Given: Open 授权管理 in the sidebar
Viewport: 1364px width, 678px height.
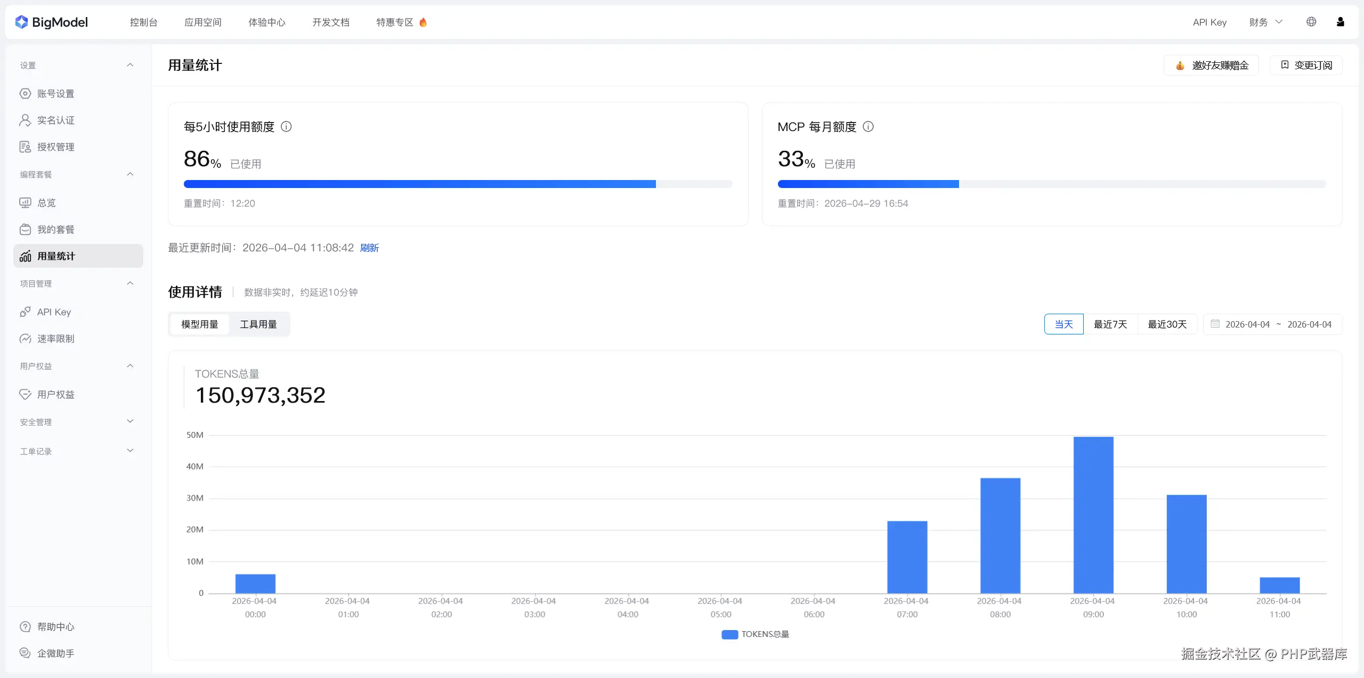Looking at the screenshot, I should 55,147.
